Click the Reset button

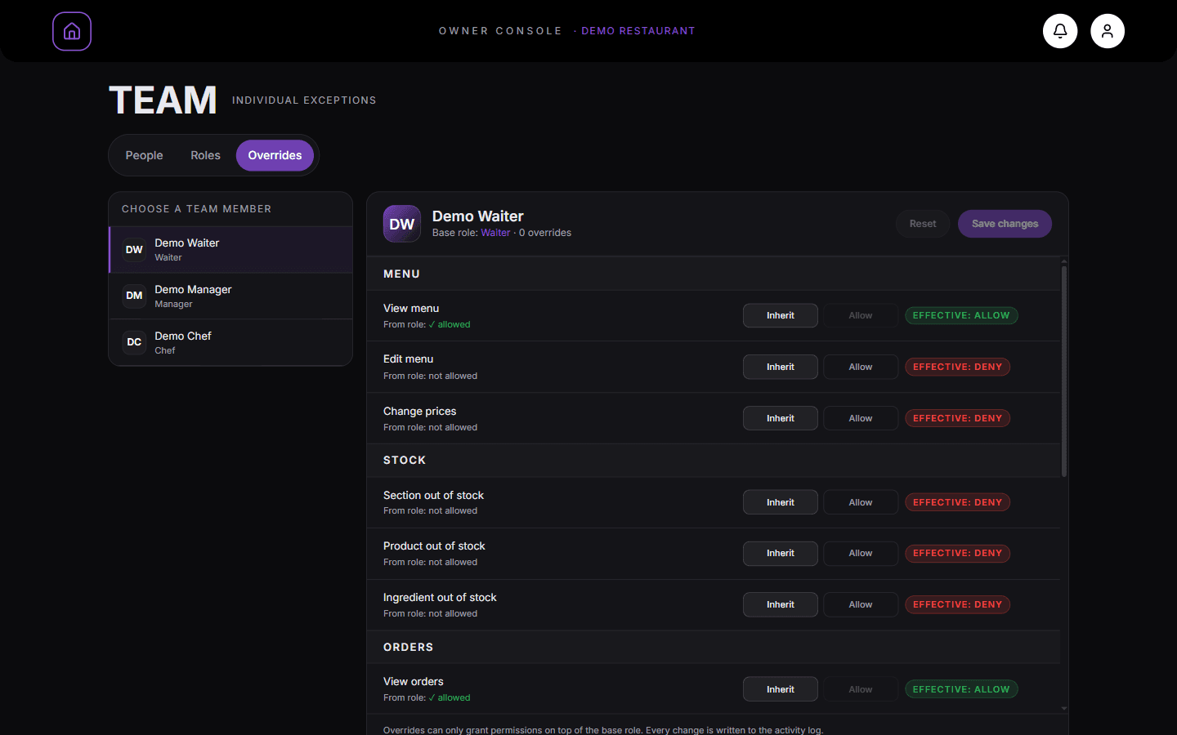click(x=923, y=224)
